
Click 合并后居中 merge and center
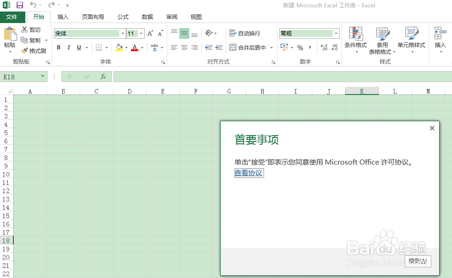click(247, 47)
